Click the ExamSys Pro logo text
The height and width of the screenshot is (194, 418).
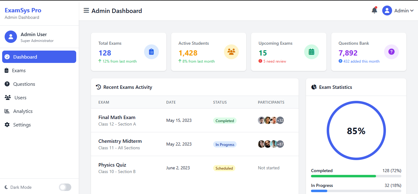(23, 10)
